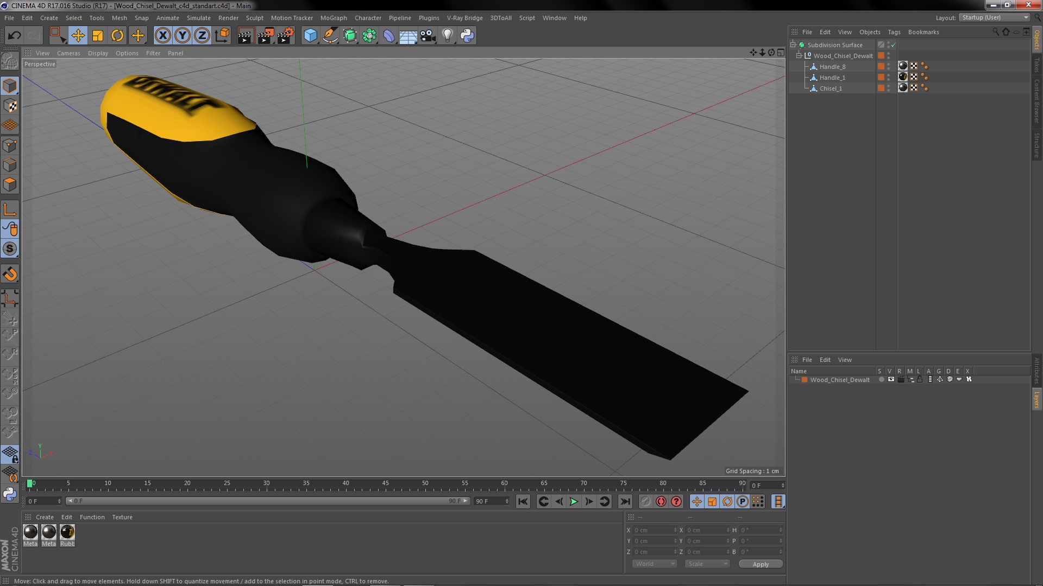The height and width of the screenshot is (586, 1043).
Task: Add a Cube primitive object
Action: tap(310, 36)
